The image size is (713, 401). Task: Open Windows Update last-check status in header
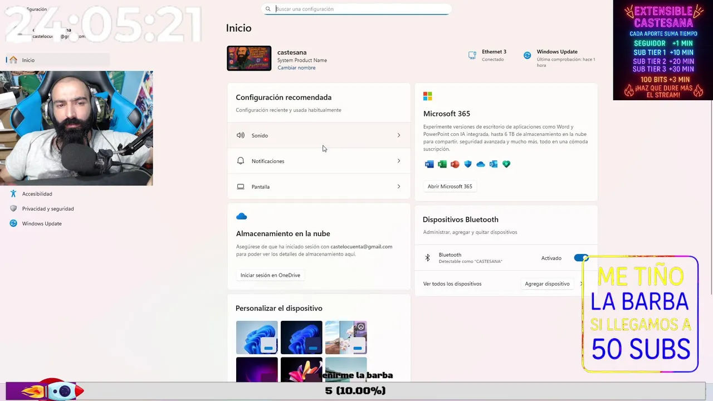[x=560, y=58]
